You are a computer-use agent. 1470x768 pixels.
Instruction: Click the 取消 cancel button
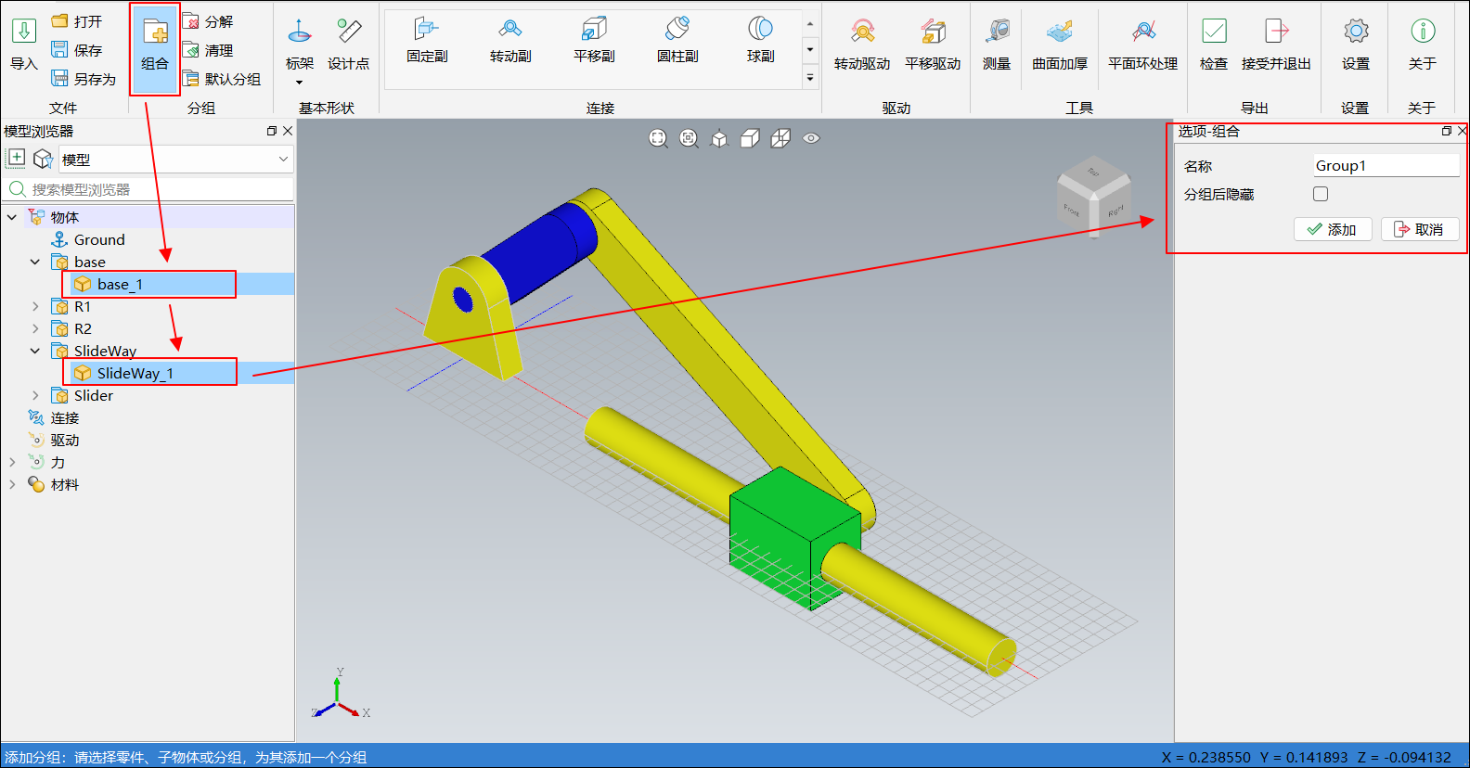click(x=1419, y=229)
